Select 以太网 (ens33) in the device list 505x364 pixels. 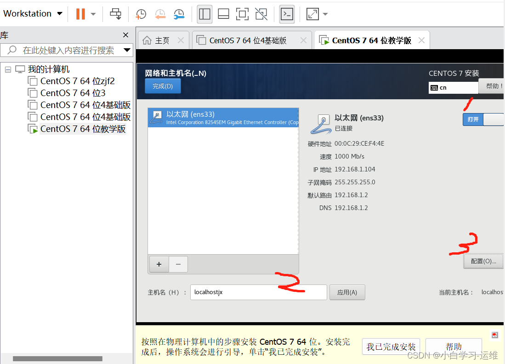point(223,118)
